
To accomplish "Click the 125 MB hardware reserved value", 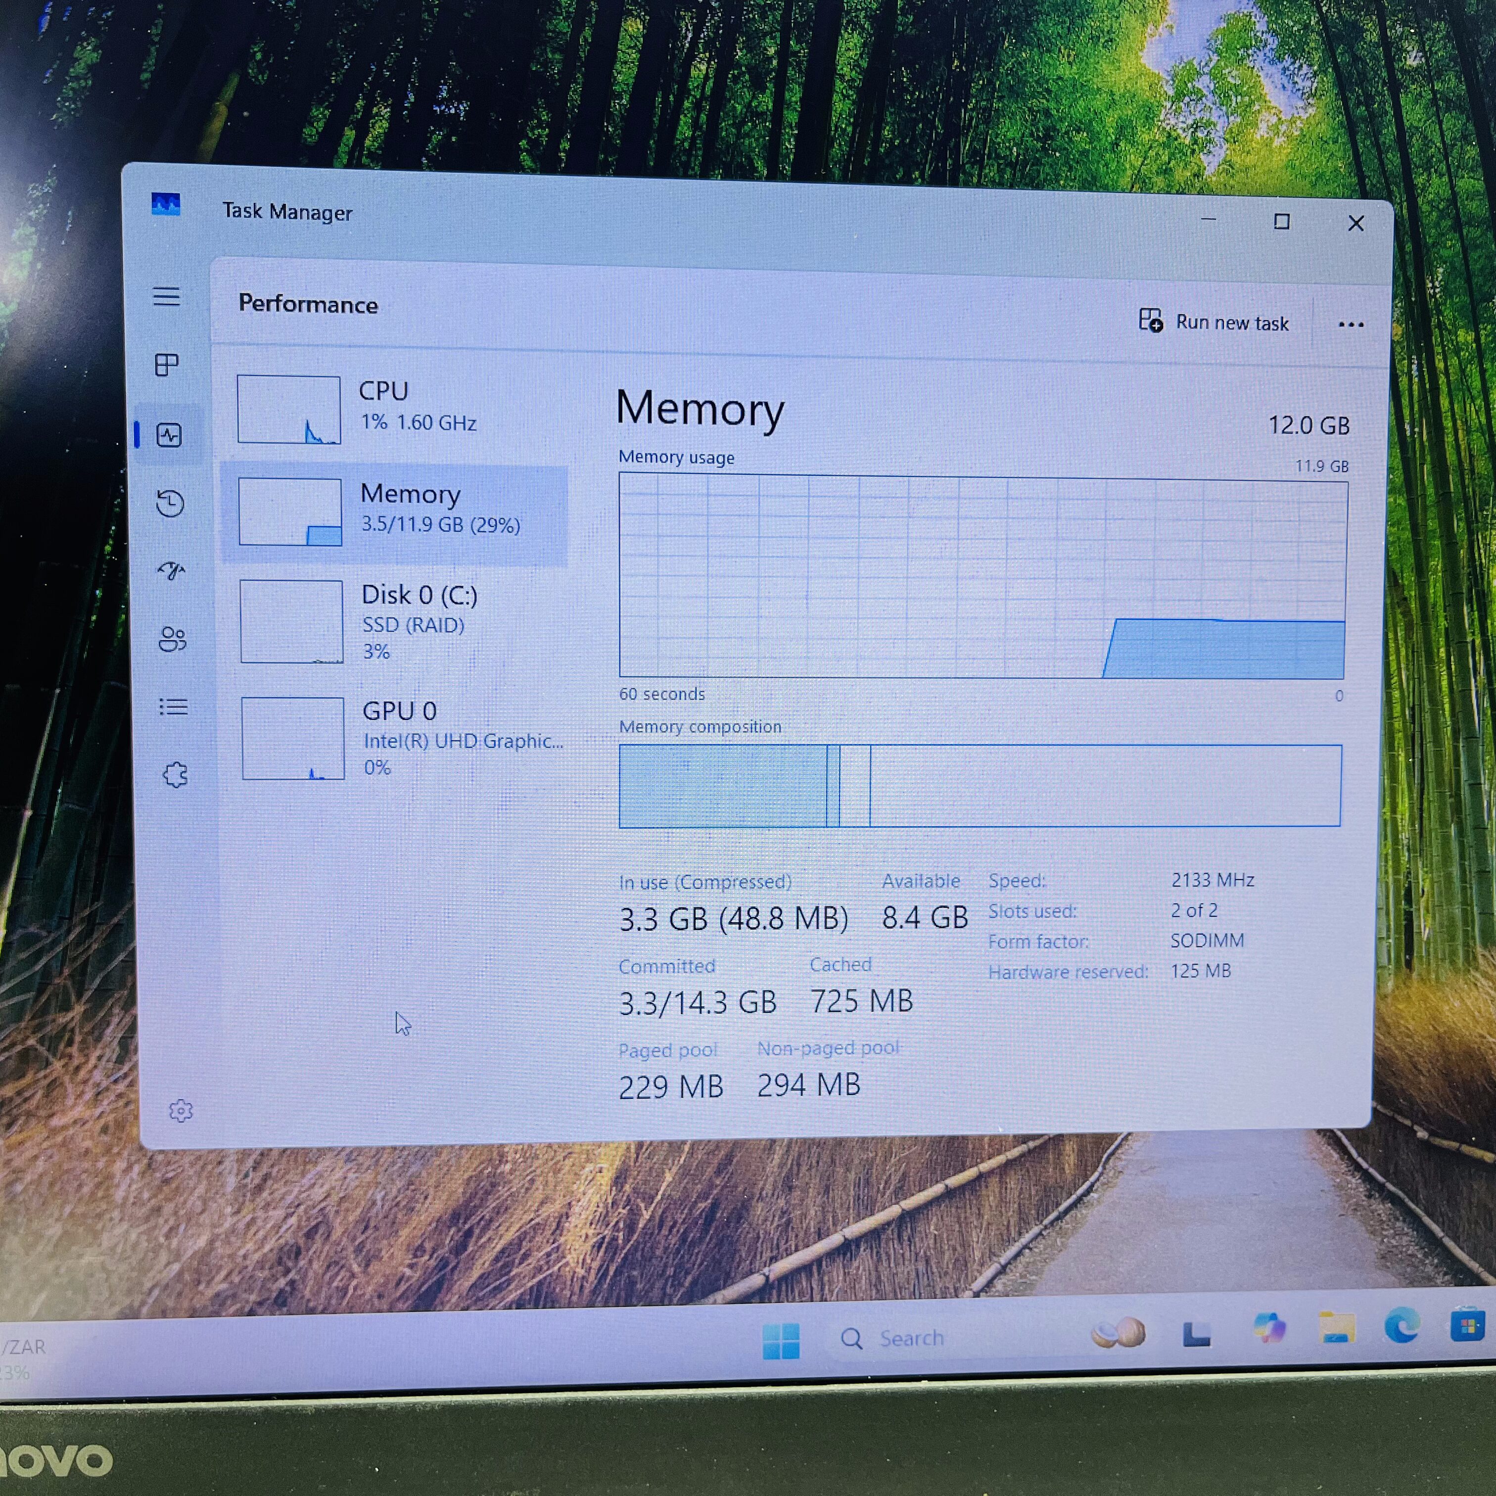I will click(x=1200, y=971).
